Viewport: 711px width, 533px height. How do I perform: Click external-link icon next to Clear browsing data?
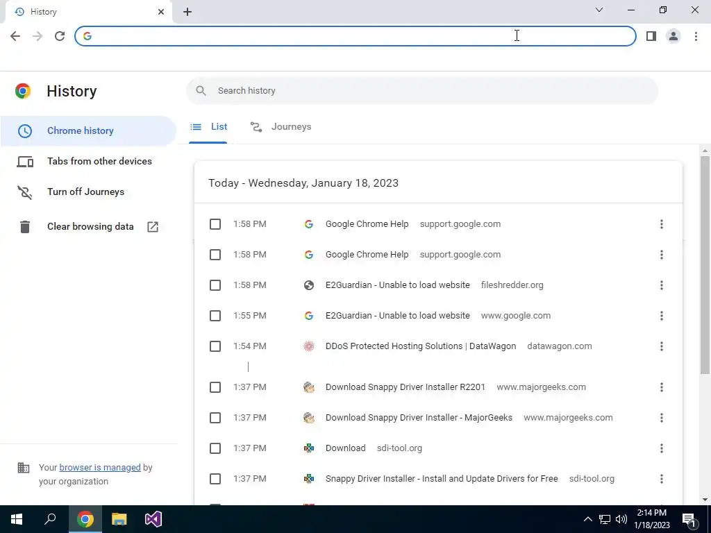coord(153,227)
